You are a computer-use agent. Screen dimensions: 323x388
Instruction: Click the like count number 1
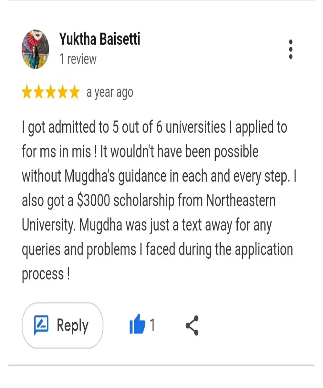point(152,325)
